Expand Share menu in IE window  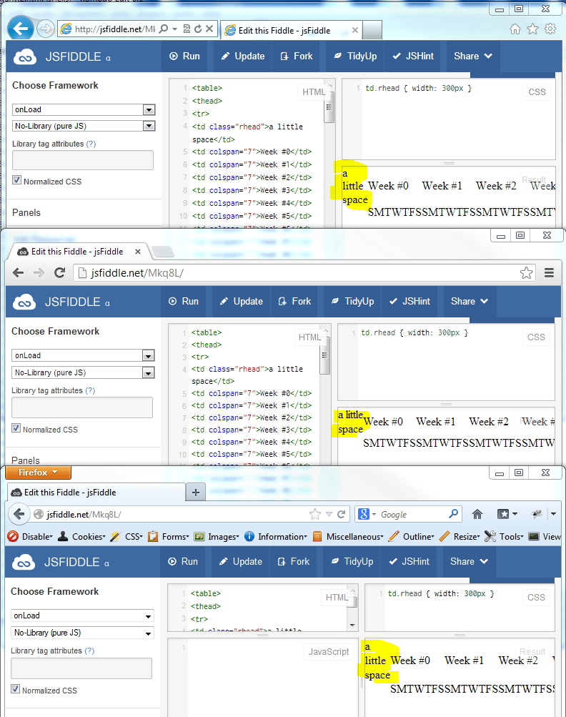[472, 56]
